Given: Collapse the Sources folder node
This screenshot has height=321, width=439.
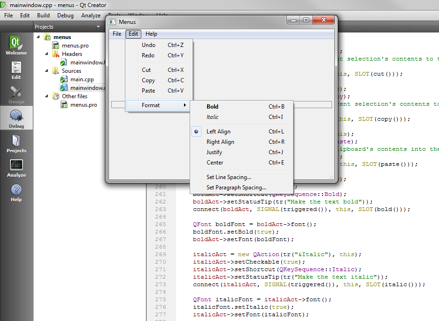Looking at the screenshot, I should coord(47,71).
